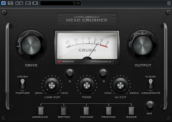Select the BRITISH mode button
Image resolution: width=172 pixels, height=122 pixels.
point(64,111)
